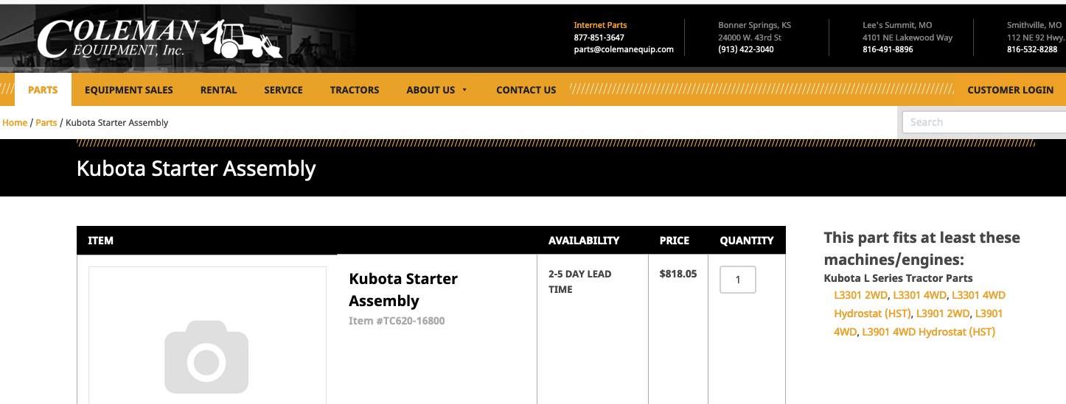1066x404 pixels.
Task: Click Parts in the breadcrumb
Action: click(46, 123)
